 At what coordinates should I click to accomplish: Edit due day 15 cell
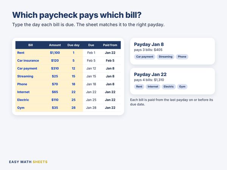(x=73, y=76)
